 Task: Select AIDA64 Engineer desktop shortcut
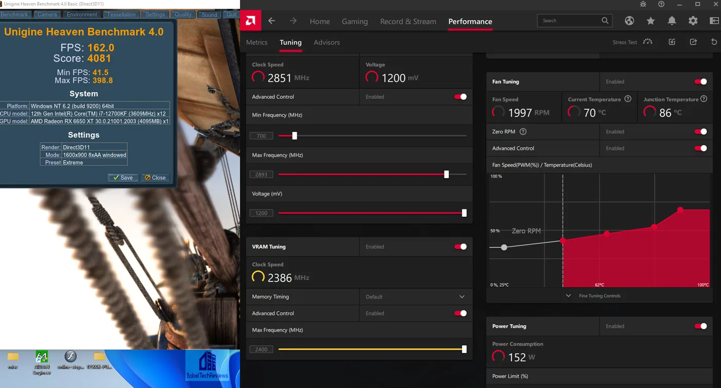coord(42,362)
